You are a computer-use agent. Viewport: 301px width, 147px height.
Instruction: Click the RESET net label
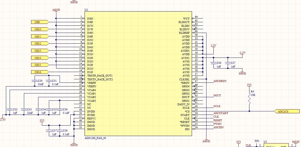click(x=218, y=120)
